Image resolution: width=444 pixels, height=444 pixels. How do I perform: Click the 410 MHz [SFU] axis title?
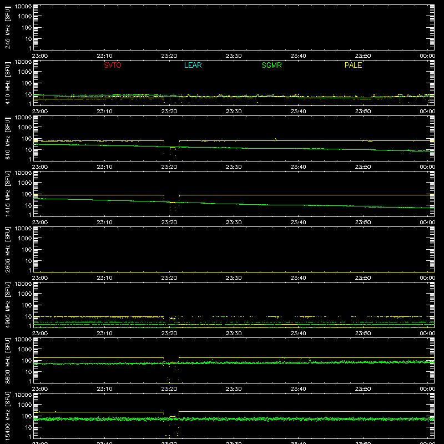(x=8, y=83)
